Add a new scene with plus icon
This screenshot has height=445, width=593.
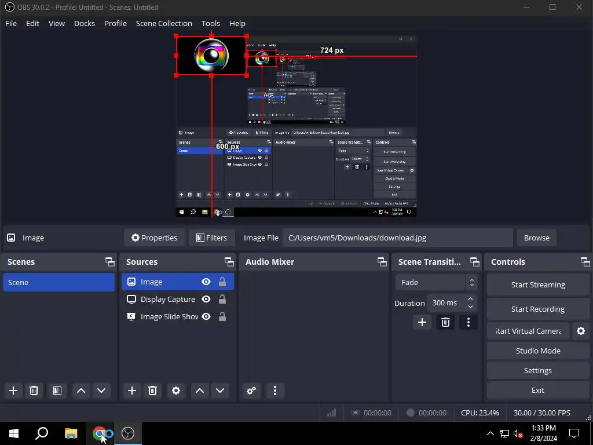[x=13, y=391]
